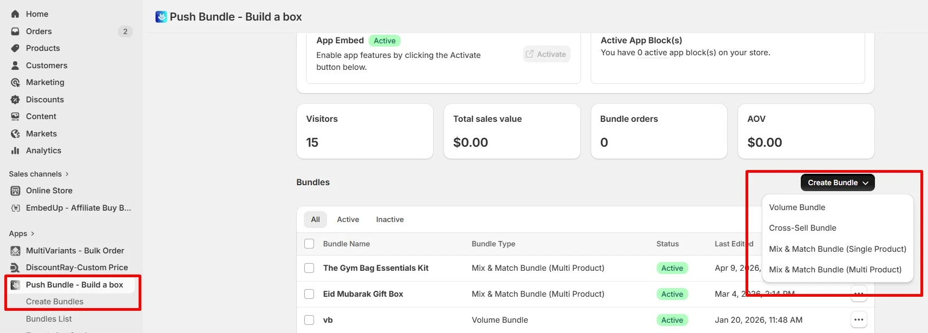Screen dimensions: 928x333
Task: Click the Analytics bar chart icon
Action: [x=15, y=151]
